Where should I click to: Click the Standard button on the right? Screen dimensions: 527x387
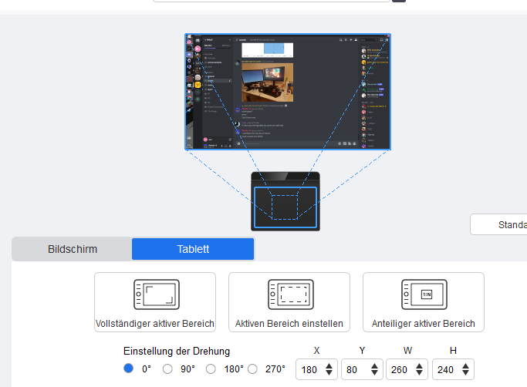tap(502, 224)
